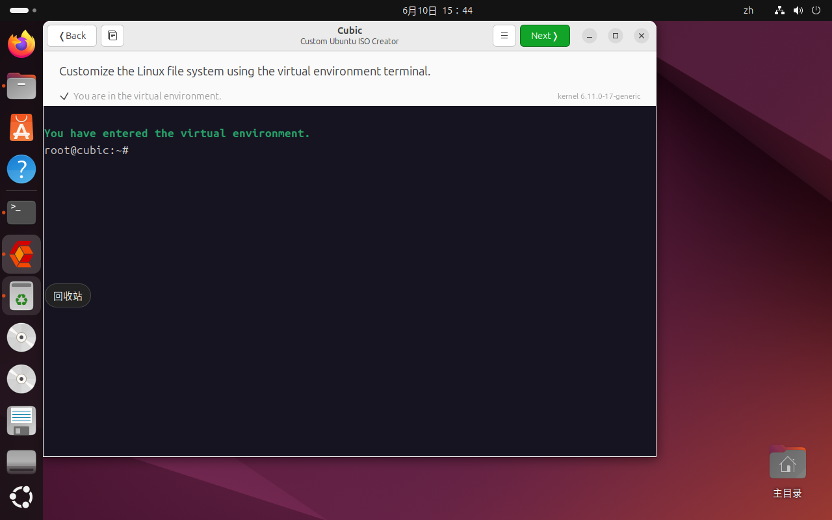Image resolution: width=832 pixels, height=520 pixels.
Task: Click the Back button in Cubic
Action: point(71,36)
